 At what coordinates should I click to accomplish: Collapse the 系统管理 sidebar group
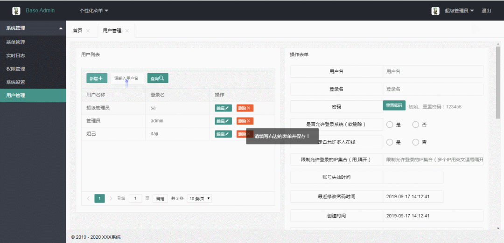33,28
